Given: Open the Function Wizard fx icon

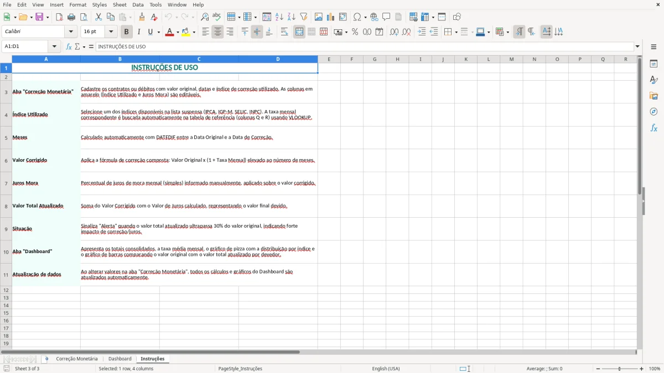Looking at the screenshot, I should [69, 47].
